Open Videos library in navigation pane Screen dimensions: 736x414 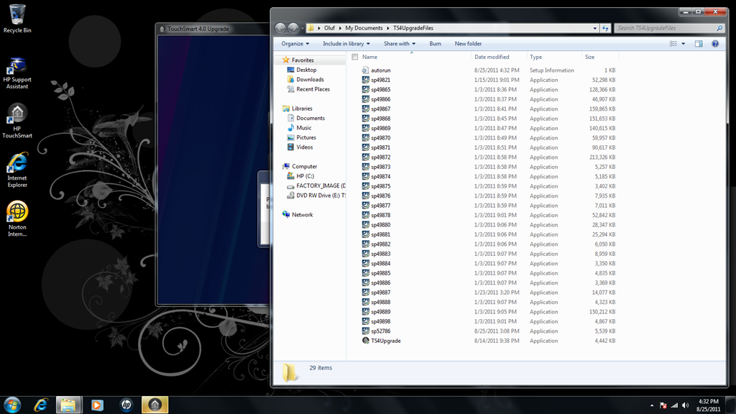(304, 147)
